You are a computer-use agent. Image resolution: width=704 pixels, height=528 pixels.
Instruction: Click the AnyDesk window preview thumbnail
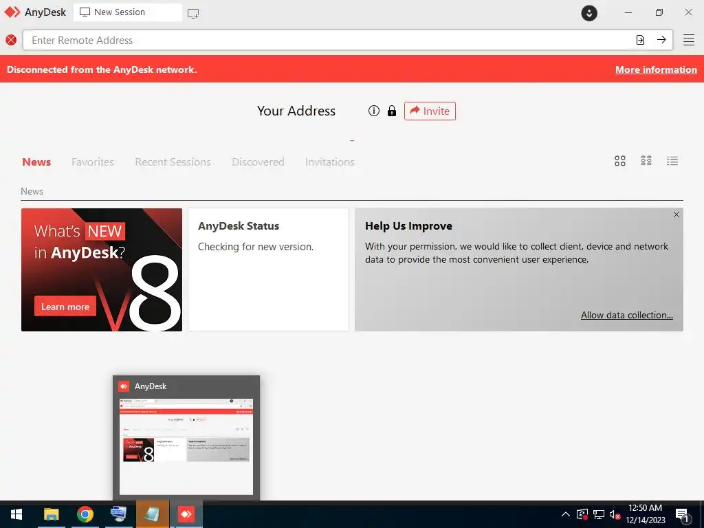(x=186, y=445)
